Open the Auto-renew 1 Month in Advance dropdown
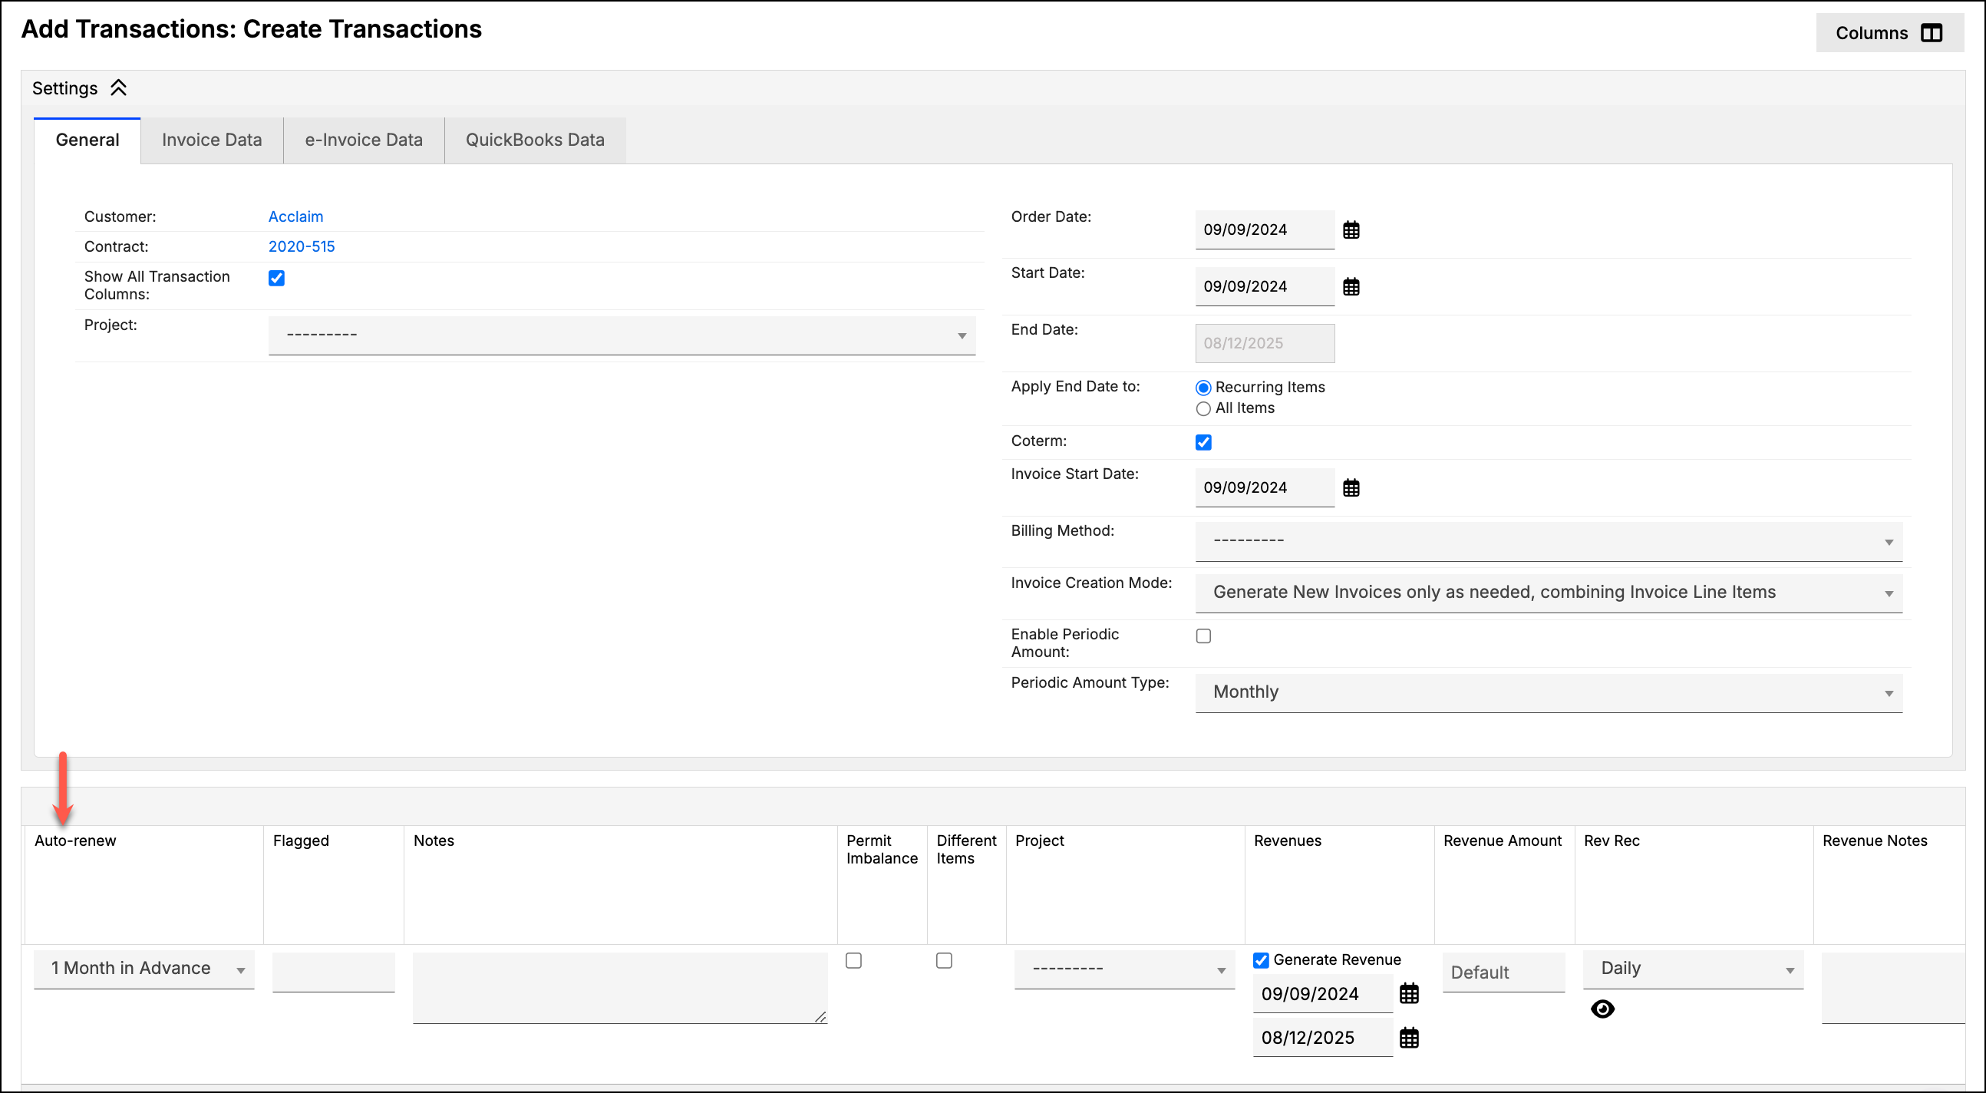Viewport: 1986px width, 1093px height. [x=144, y=969]
